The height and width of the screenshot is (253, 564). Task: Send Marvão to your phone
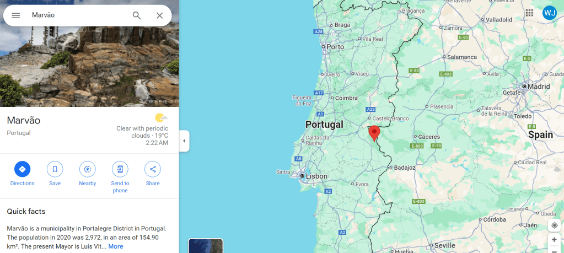120,177
